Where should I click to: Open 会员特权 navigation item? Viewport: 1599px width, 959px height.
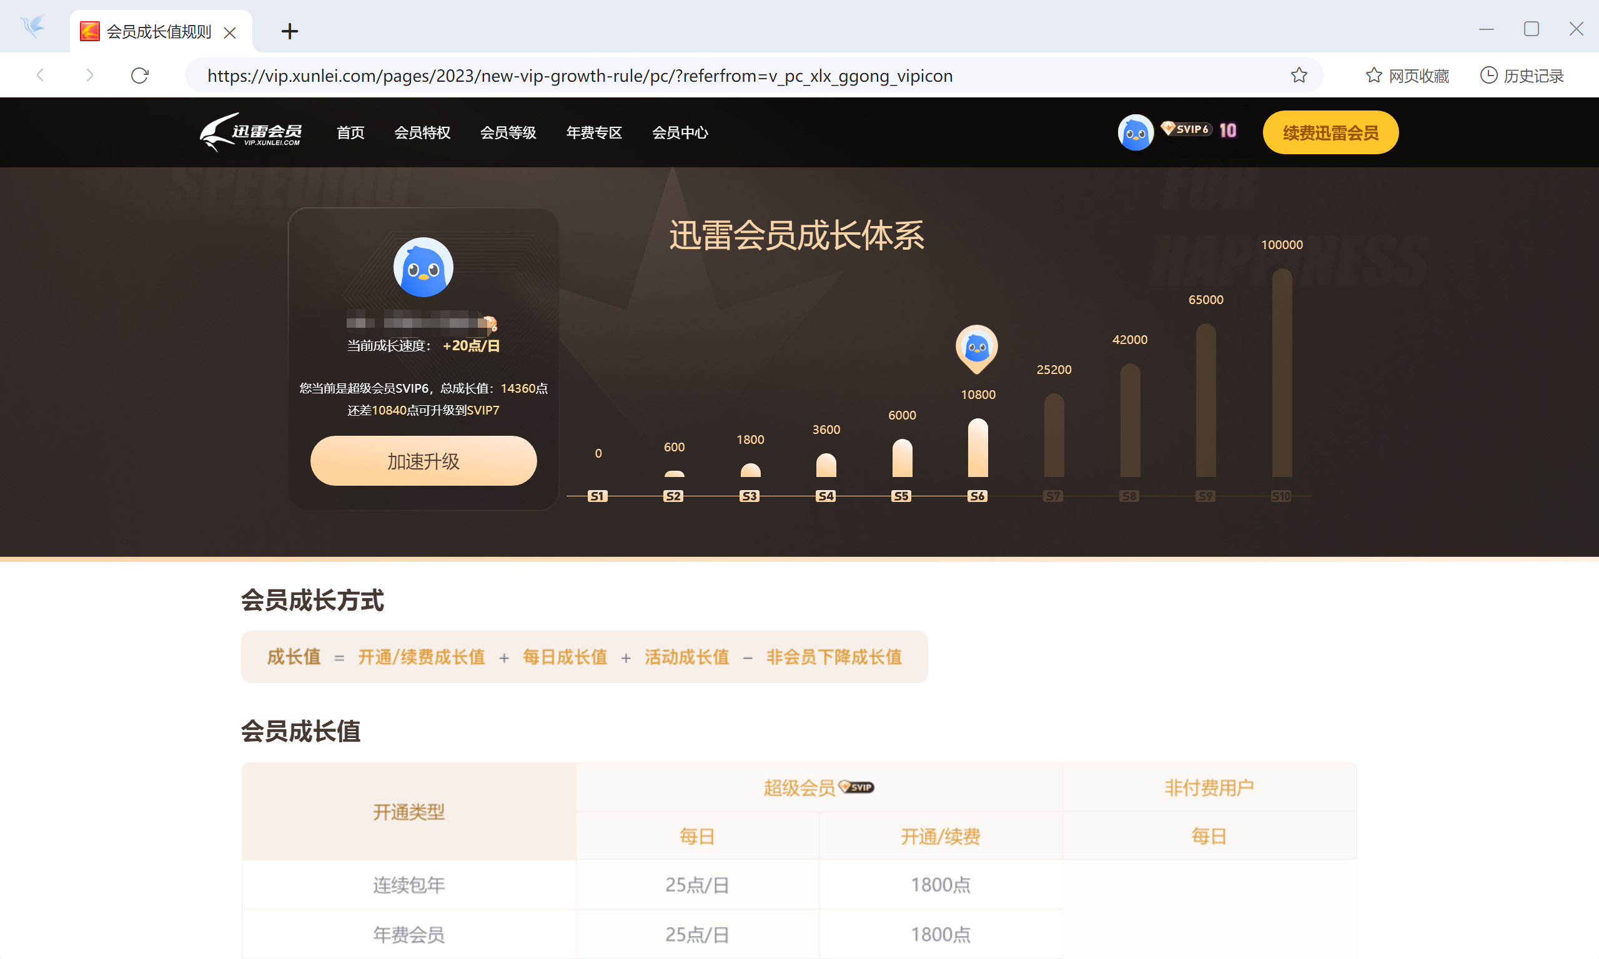coord(422,132)
